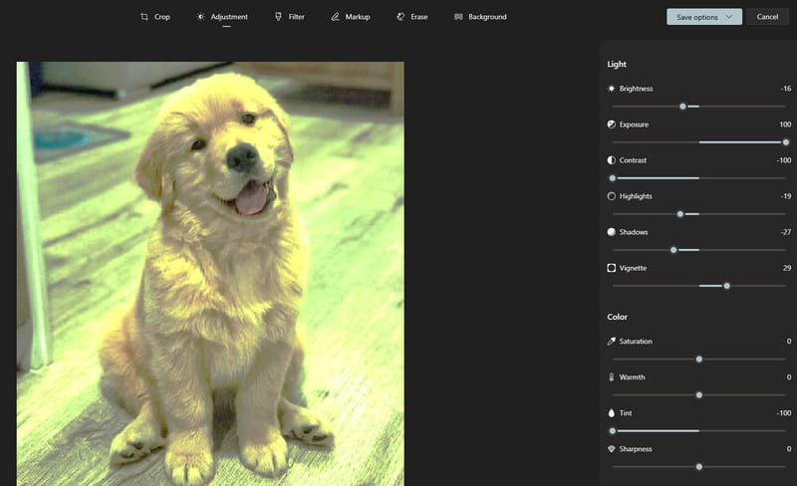Click the Exposure slider handle

[786, 142]
